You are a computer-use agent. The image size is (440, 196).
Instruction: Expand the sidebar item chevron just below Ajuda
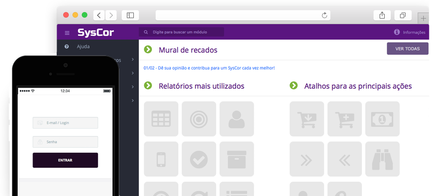(x=132, y=59)
